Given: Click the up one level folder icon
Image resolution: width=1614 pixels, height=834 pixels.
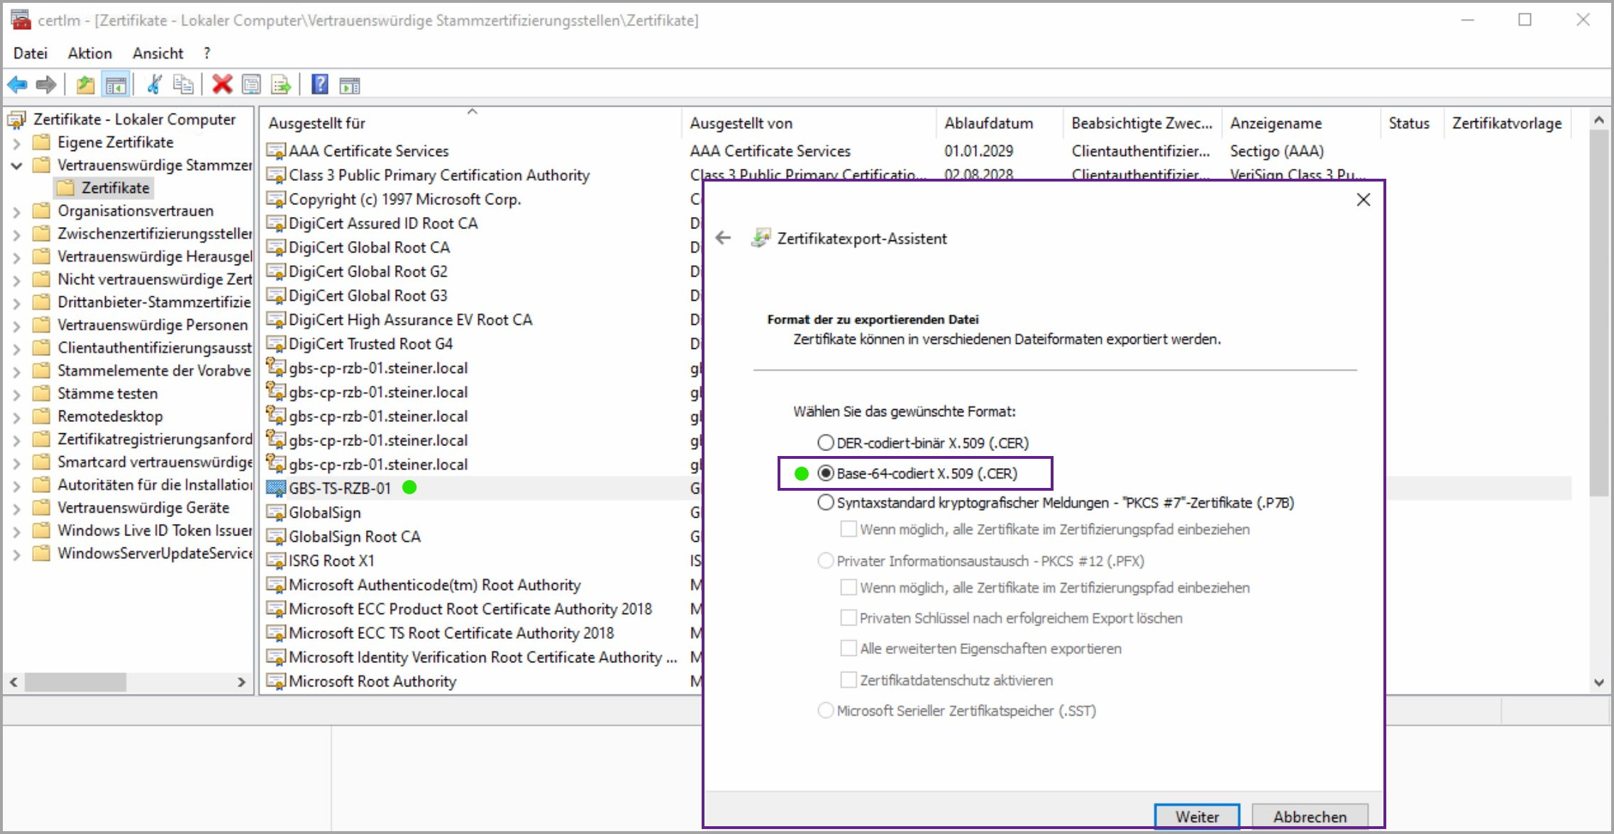Looking at the screenshot, I should click(x=85, y=85).
